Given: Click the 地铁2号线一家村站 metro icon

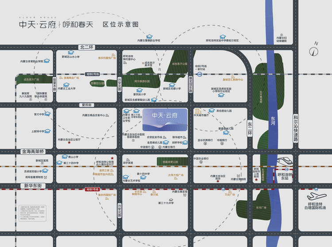Looking at the screenshot, I should (200, 75).
